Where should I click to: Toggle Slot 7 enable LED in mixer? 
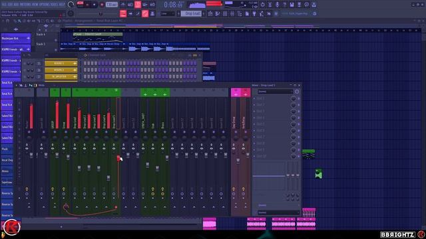(x=299, y=137)
